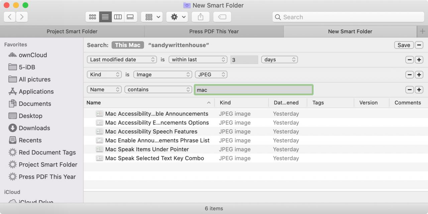The width and height of the screenshot is (428, 214).
Task: Sort by the Tags column header
Action: [330, 103]
